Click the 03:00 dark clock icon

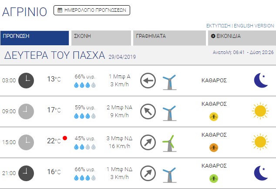26,81
